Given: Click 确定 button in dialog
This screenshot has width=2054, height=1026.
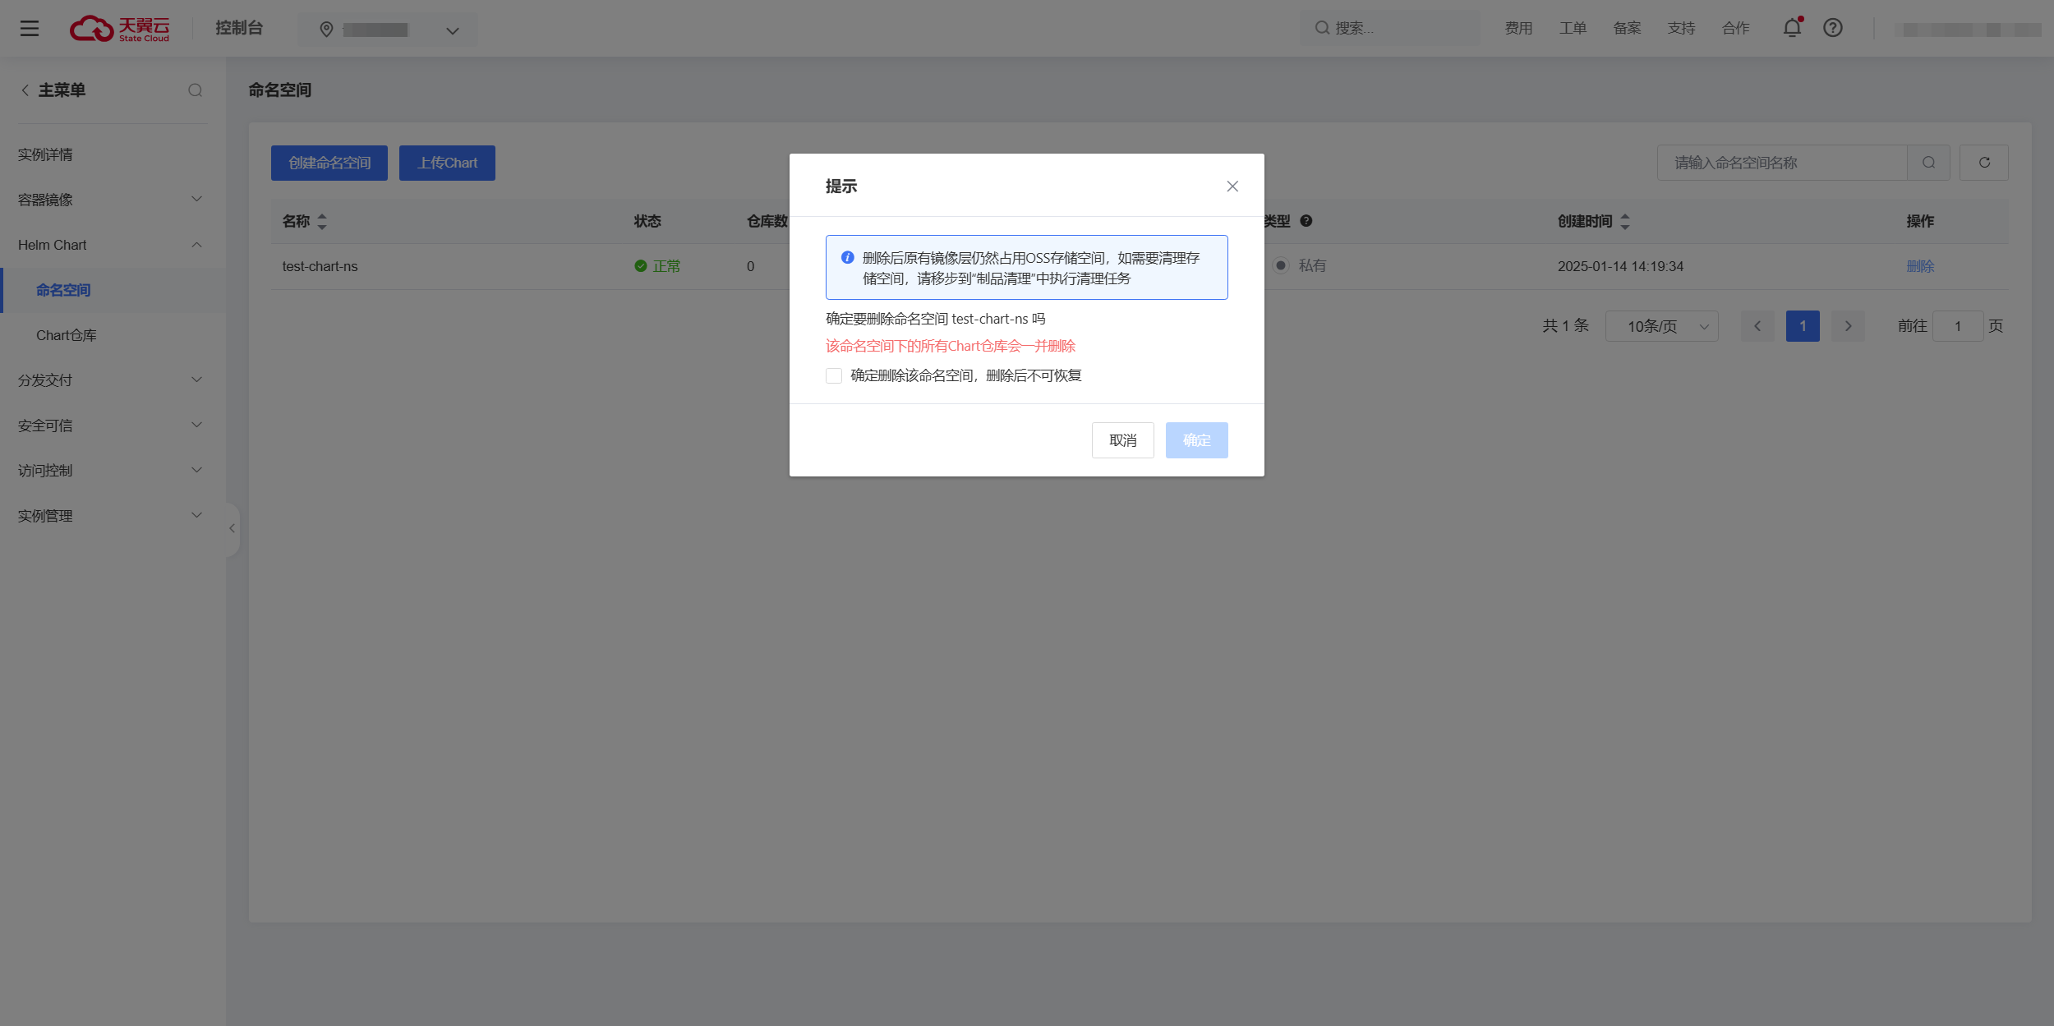Looking at the screenshot, I should point(1196,440).
